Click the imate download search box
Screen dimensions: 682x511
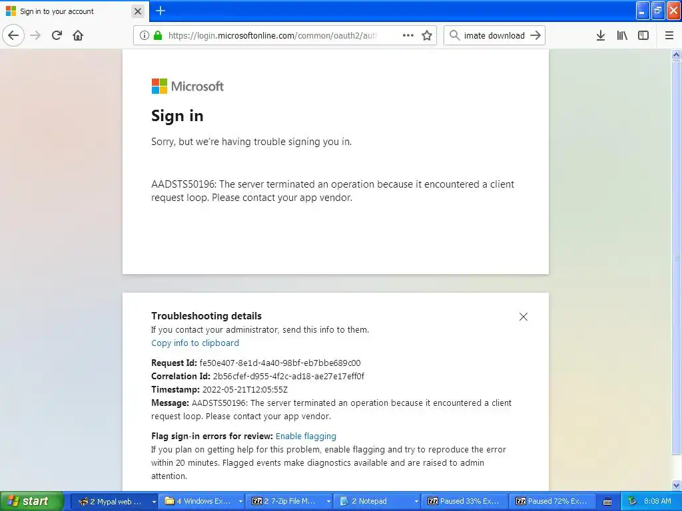[494, 35]
